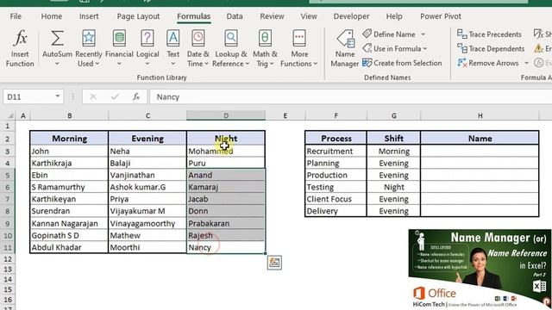Viewport: 552px width, 310px height.
Task: Open Logical functions library
Action: [147, 48]
